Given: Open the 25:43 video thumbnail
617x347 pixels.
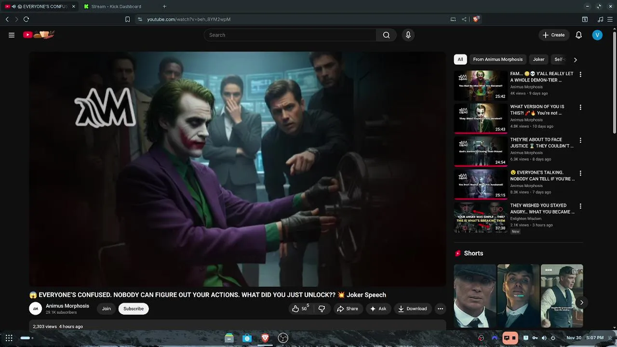Looking at the screenshot, I should pyautogui.click(x=480, y=118).
